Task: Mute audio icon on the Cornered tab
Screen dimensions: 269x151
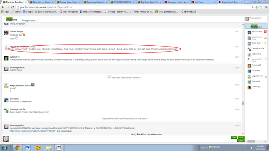Action: coord(185,2)
